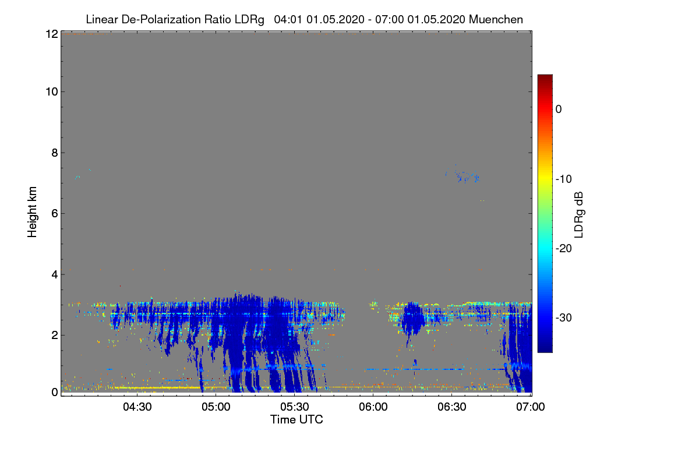Click the colorbar value -20 label
The image size is (699, 466).
(x=563, y=248)
